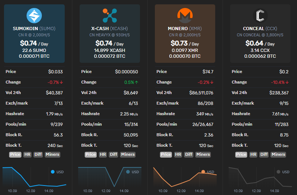Image resolution: width=297 pixels, height=195 pixels.
Task: Click X-Cash 24h volume $8,649
Action: [x=131, y=93]
